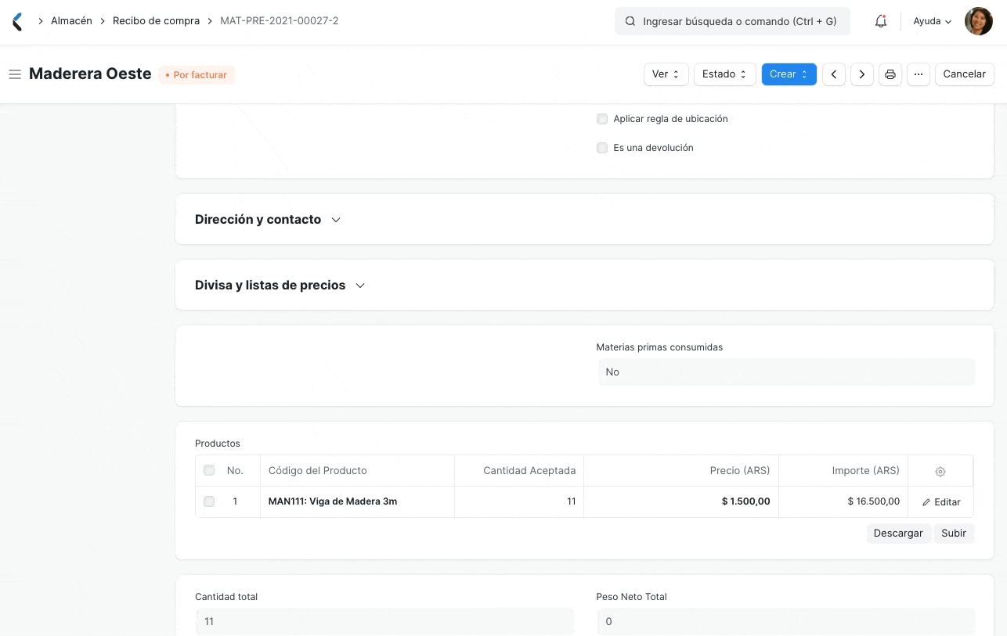
Task: Click the No. column header
Action: click(x=235, y=471)
